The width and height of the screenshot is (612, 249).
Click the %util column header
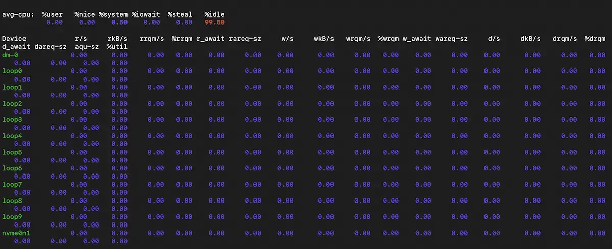(x=117, y=46)
